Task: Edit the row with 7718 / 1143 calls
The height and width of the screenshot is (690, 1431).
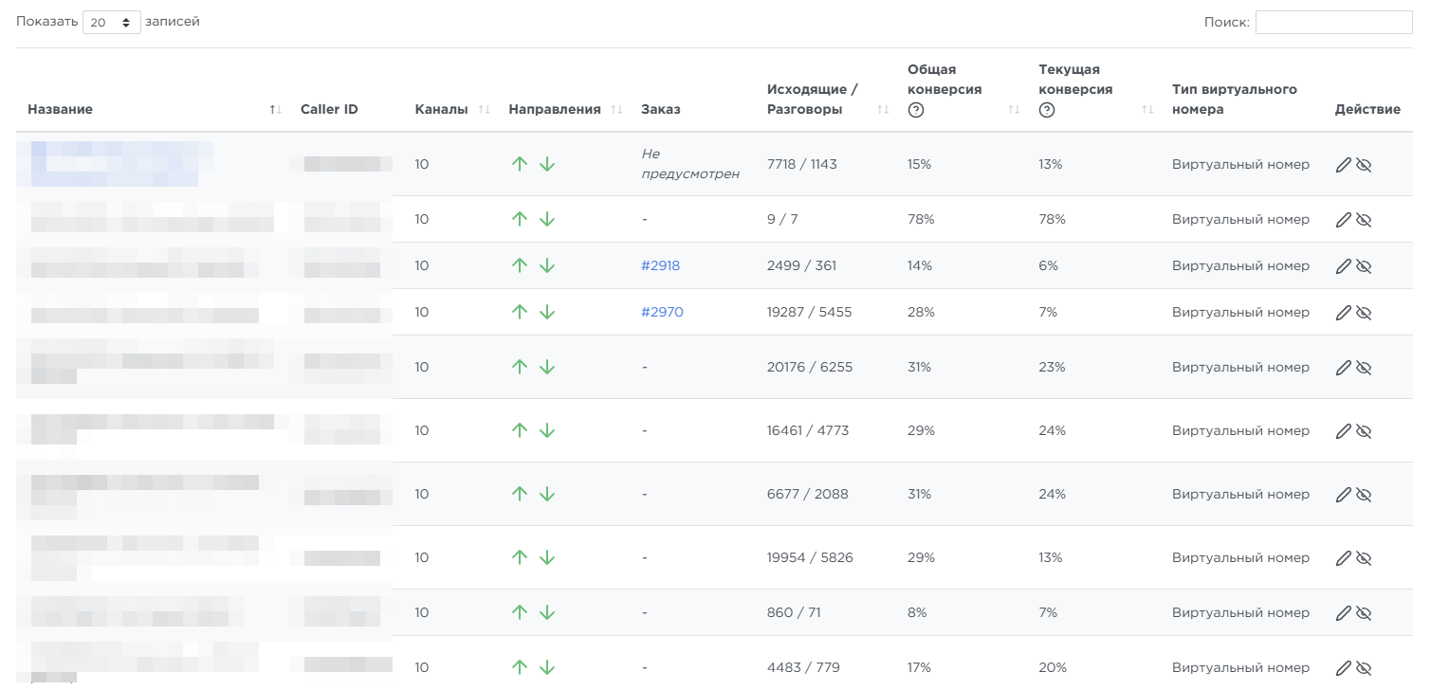Action: point(1343,165)
